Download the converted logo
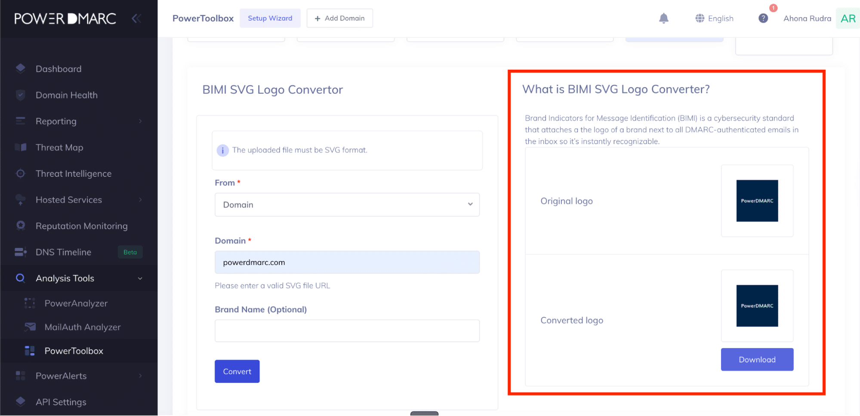Viewport: 860px width, 416px height. 757,359
